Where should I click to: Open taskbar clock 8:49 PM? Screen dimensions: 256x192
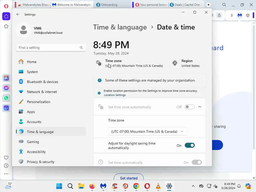tap(228, 186)
